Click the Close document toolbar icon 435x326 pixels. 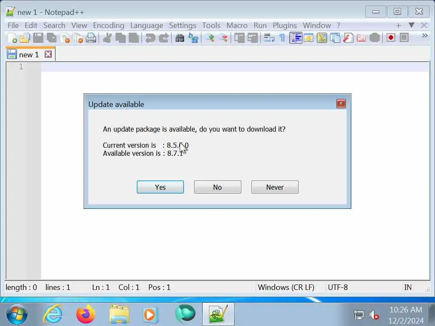click(x=65, y=38)
